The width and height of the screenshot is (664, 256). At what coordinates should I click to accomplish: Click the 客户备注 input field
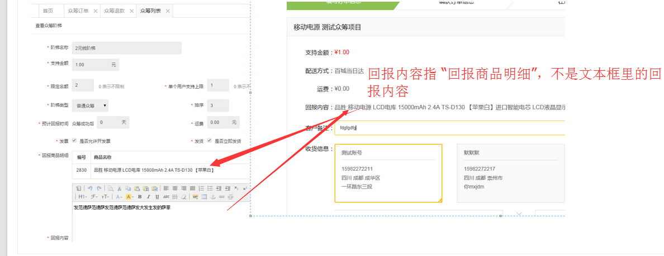[x=447, y=128]
